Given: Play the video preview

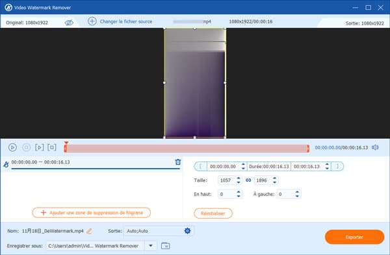Looking at the screenshot, I should coord(12,147).
